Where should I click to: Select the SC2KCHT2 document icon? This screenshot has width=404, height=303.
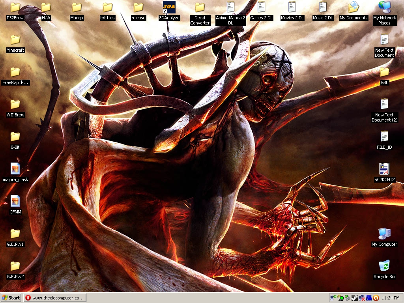(x=384, y=169)
